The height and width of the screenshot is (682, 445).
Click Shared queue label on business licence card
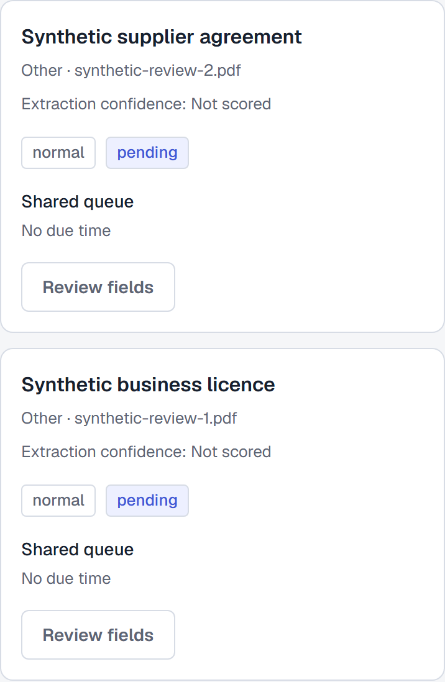tap(78, 550)
